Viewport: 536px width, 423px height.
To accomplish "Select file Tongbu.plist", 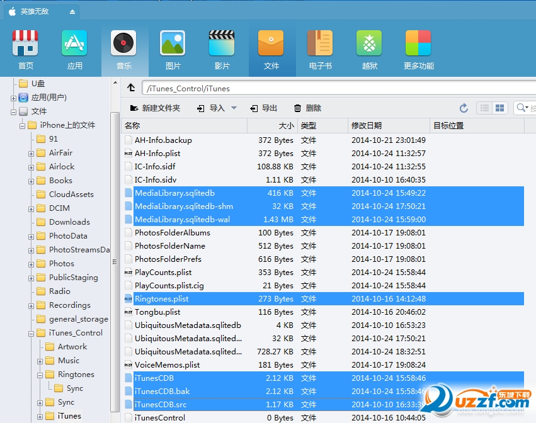I will pyautogui.click(x=322, y=312).
